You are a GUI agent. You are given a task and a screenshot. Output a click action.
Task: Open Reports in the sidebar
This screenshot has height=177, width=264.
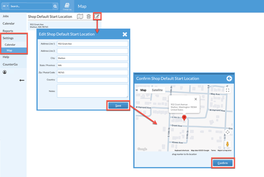point(8,31)
